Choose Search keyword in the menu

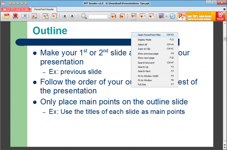[155, 63]
